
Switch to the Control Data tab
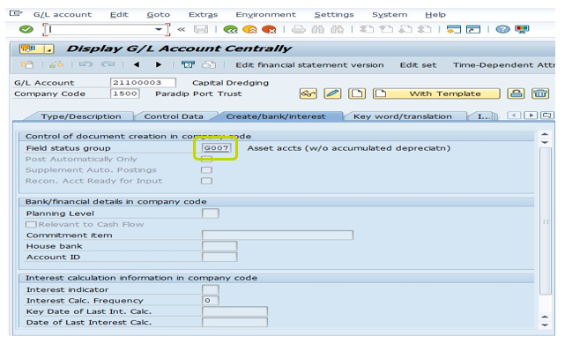(x=174, y=116)
